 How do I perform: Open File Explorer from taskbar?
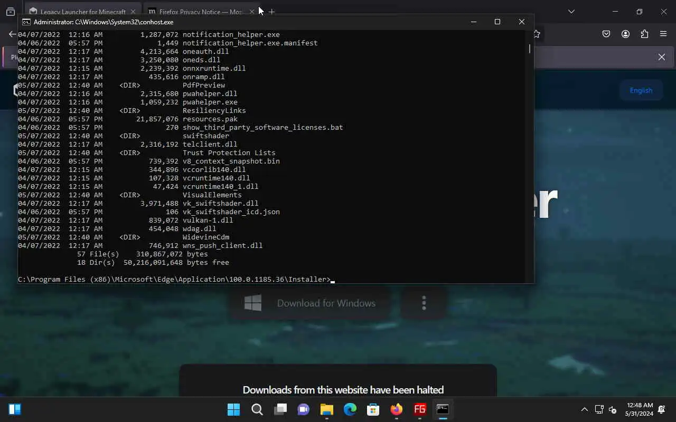point(327,409)
